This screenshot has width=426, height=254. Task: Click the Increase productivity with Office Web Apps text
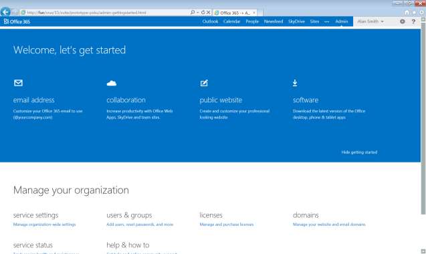click(x=140, y=114)
